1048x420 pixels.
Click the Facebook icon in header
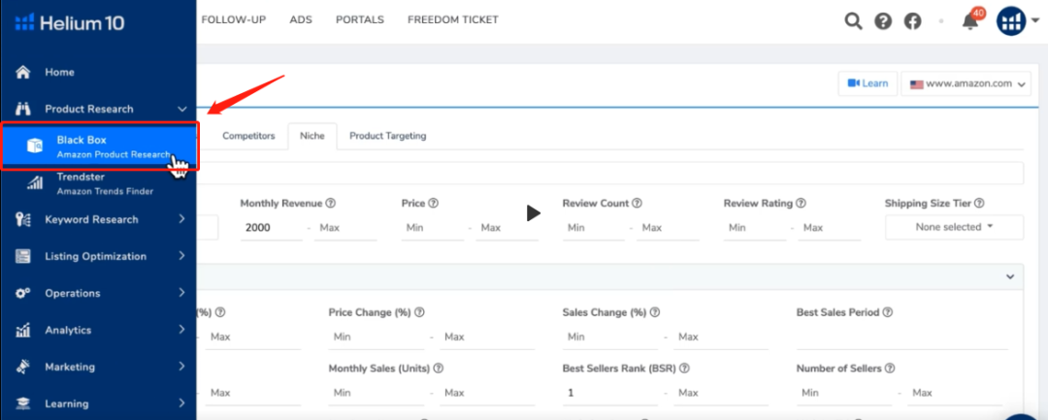pos(912,21)
